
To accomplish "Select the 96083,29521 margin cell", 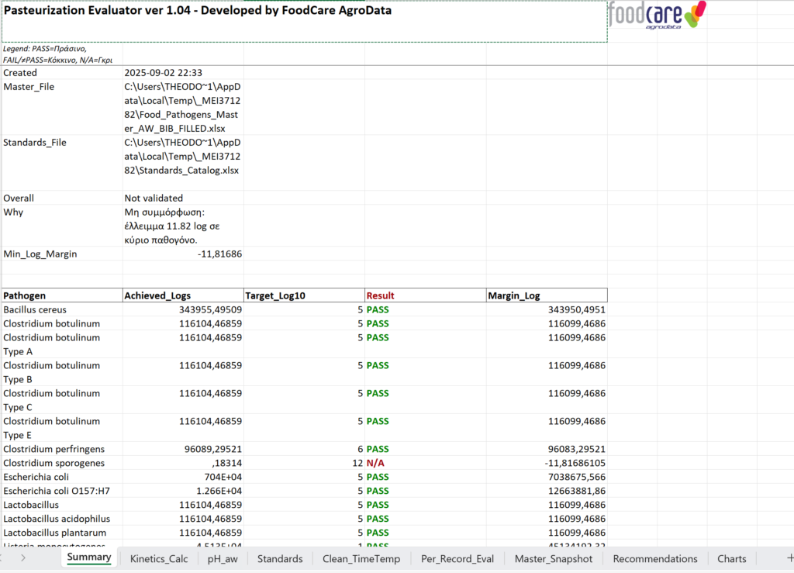I will [x=547, y=449].
